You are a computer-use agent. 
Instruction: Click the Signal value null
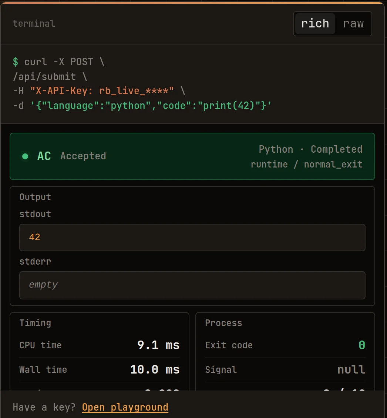point(351,369)
